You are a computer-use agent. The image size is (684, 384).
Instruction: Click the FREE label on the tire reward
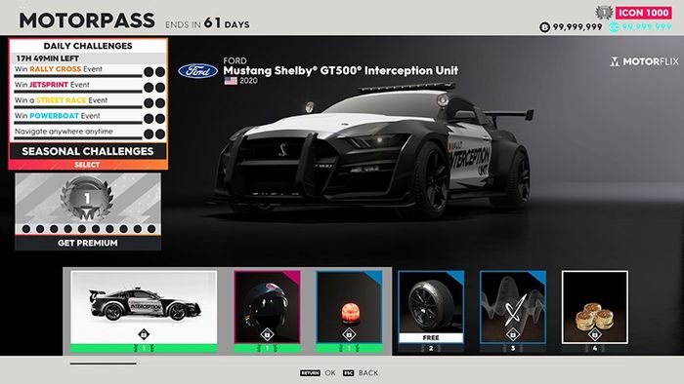(431, 337)
